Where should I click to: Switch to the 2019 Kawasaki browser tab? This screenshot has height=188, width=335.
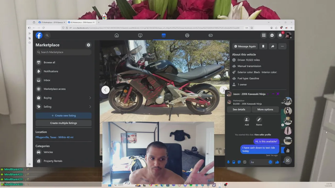click(x=52, y=22)
